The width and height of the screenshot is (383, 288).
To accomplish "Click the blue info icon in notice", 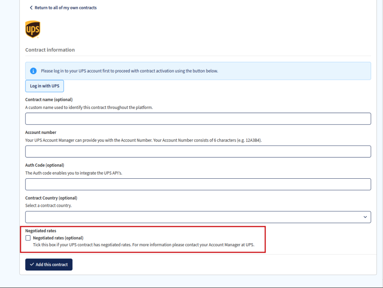I will tap(33, 71).
